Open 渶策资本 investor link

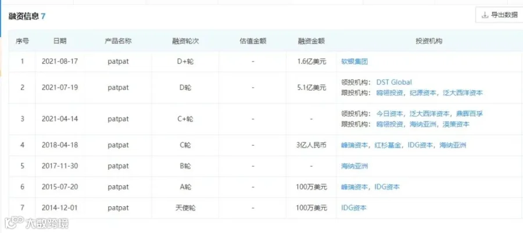(456, 124)
